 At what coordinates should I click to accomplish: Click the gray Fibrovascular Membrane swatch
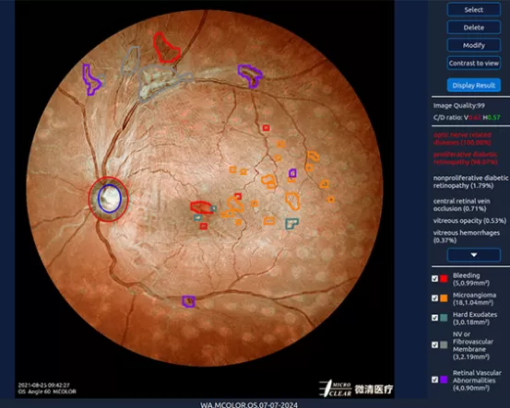(444, 345)
